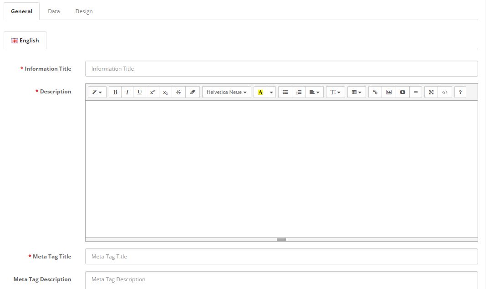Apply the yellow highlight text color
This screenshot has width=489, height=289.
(x=260, y=92)
